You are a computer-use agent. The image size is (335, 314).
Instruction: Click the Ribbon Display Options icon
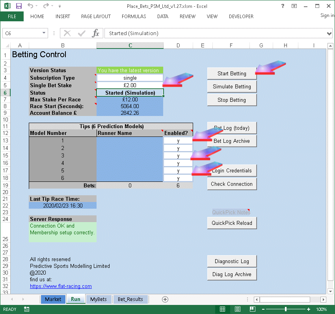[x=294, y=6]
